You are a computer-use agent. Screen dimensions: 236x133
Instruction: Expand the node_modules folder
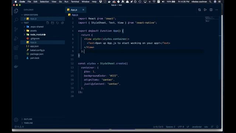[24, 34]
